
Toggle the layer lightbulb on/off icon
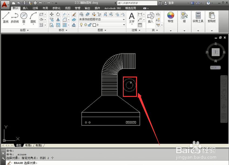click(81, 25)
